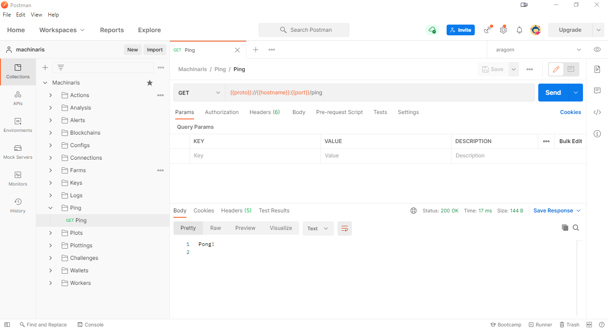Search within the response body
Image resolution: width=608 pixels, height=330 pixels.
(576, 228)
